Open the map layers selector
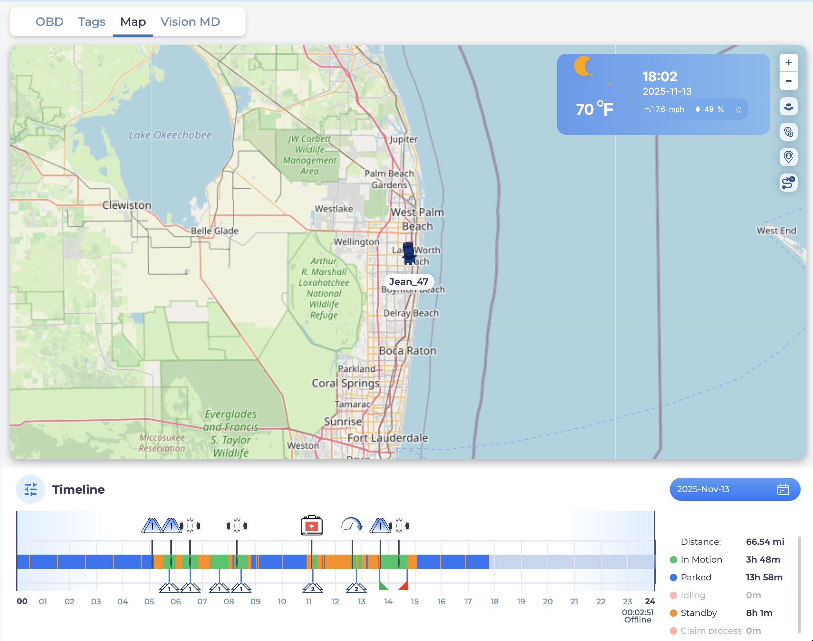813x641 pixels. pos(788,107)
